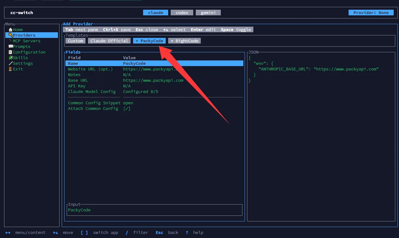The image size is (399, 238).
Task: Select the API Key field row
Action: coord(154,86)
